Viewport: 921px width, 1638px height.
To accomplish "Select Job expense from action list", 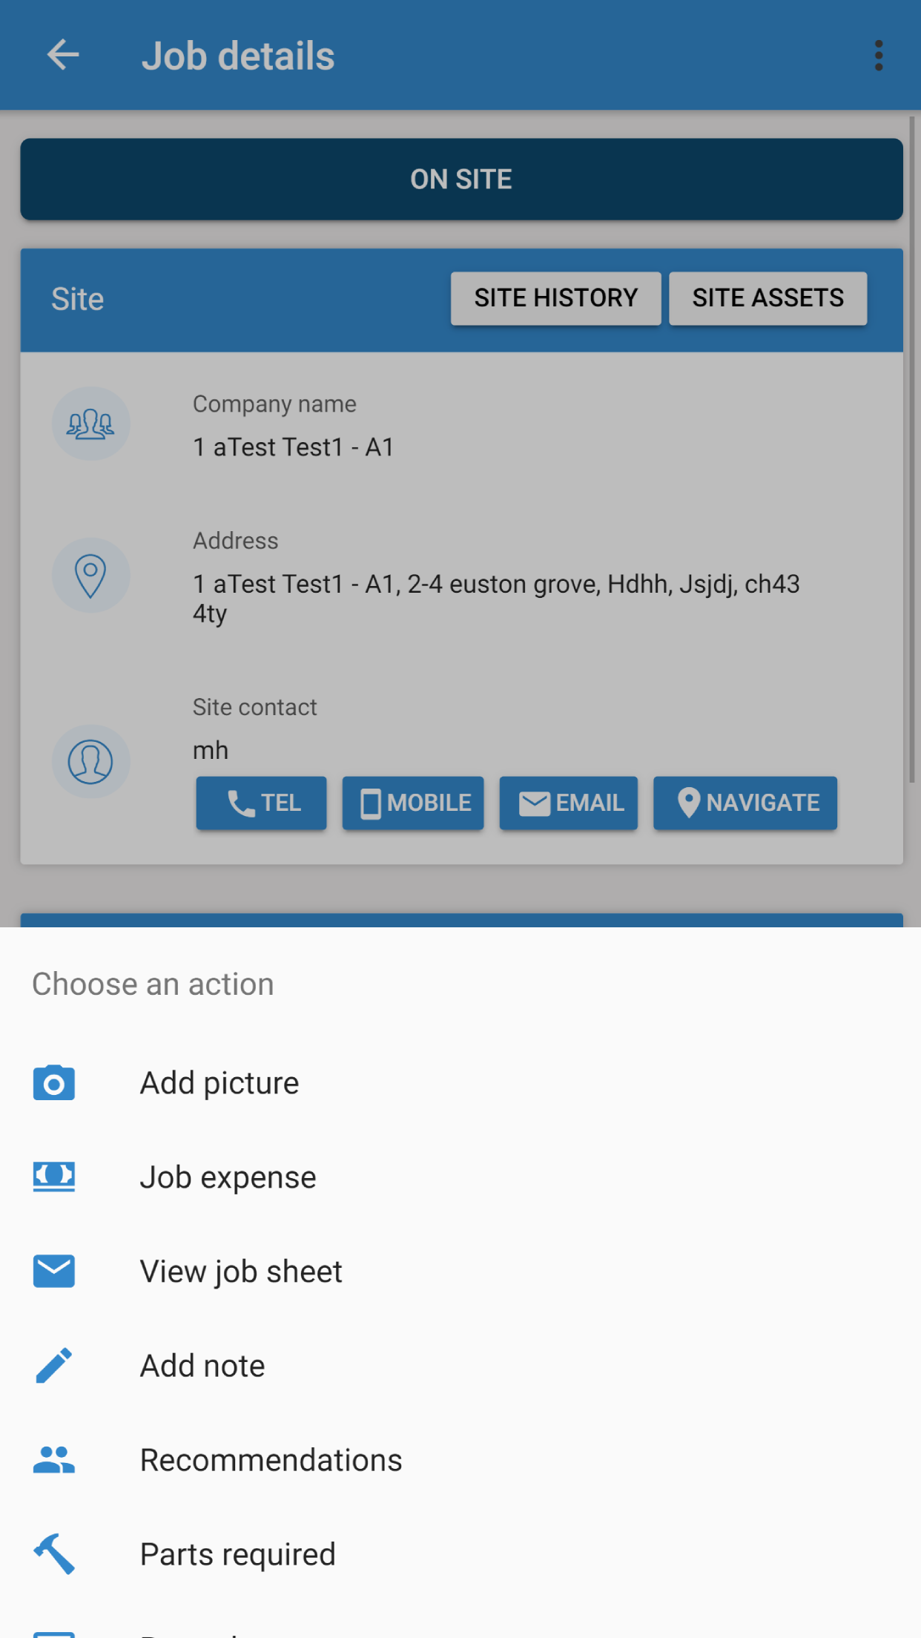I will [228, 1177].
